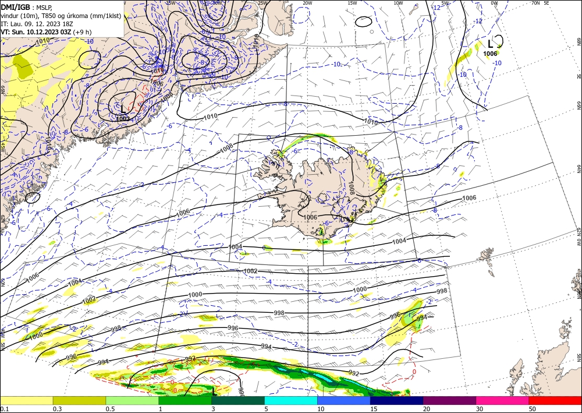Screen dimensions: 582x413
Task: Click the '1002' isobar label south of Iceland
Action: [250, 271]
